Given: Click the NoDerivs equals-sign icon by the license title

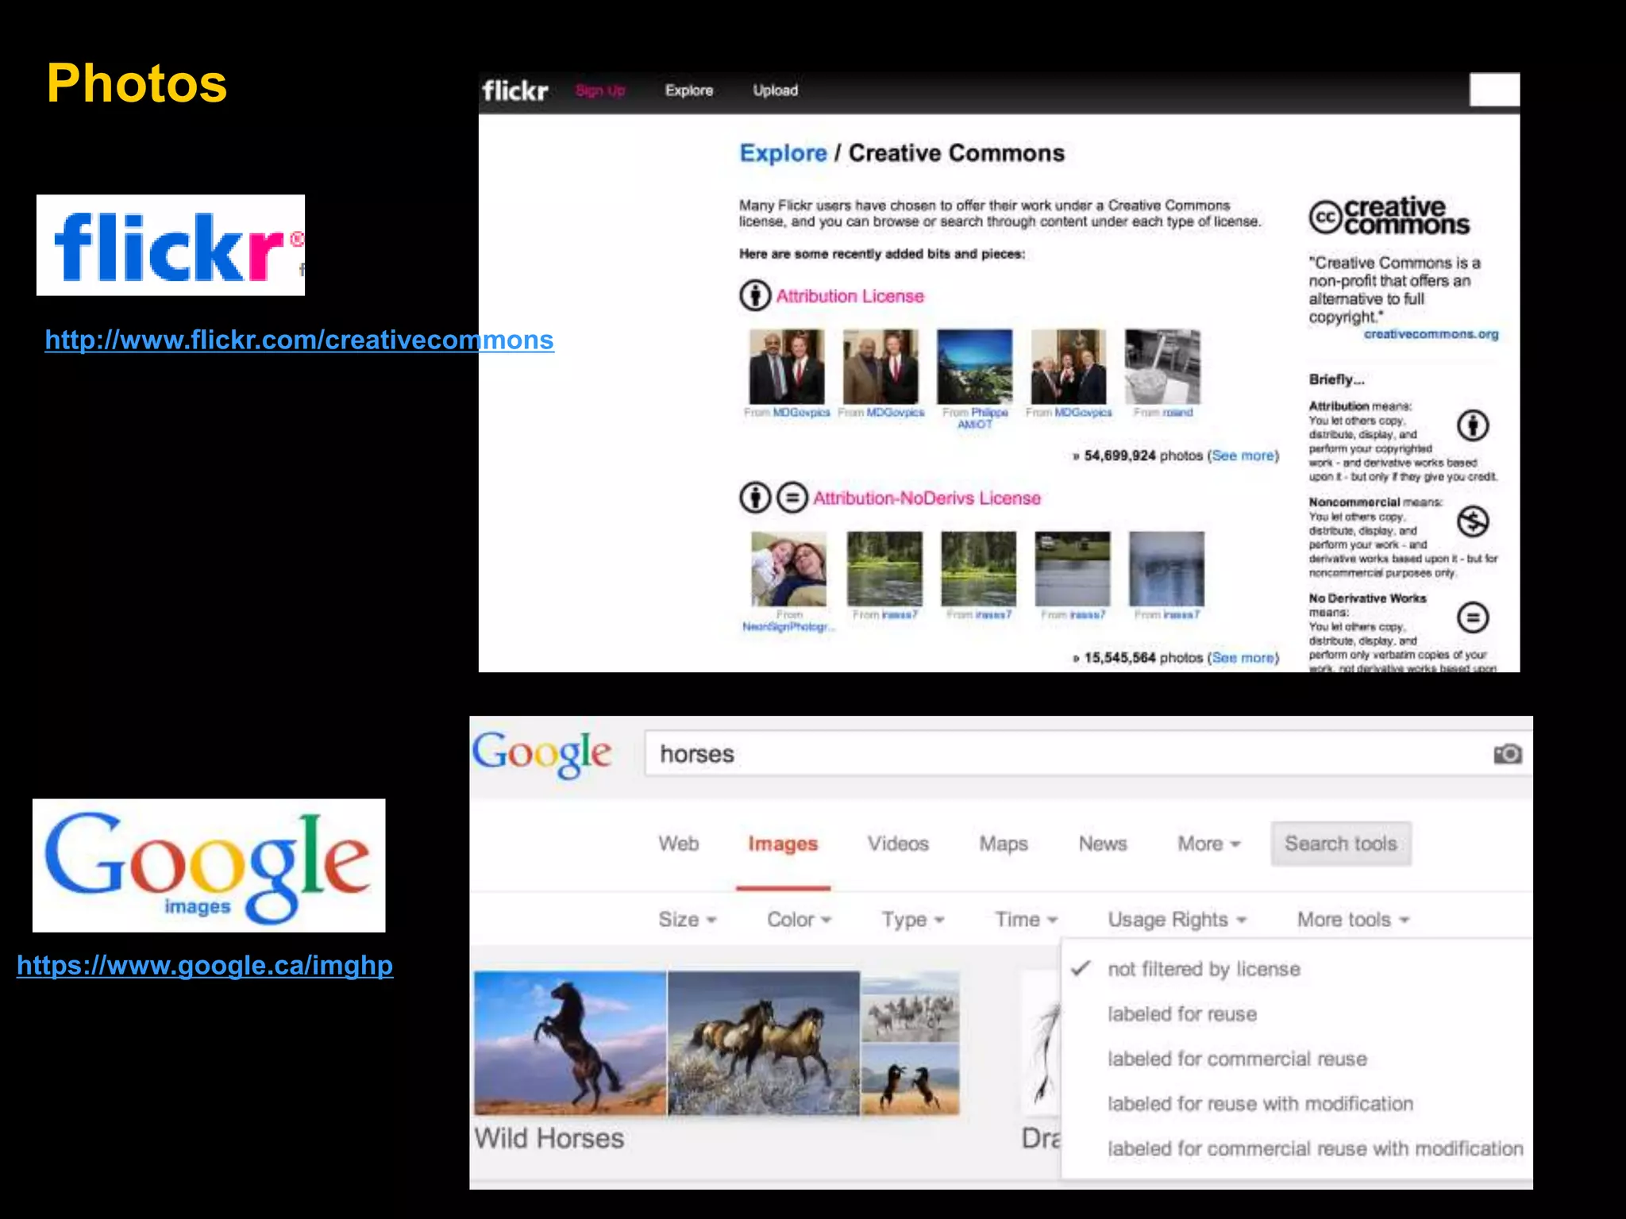Looking at the screenshot, I should pyautogui.click(x=792, y=498).
